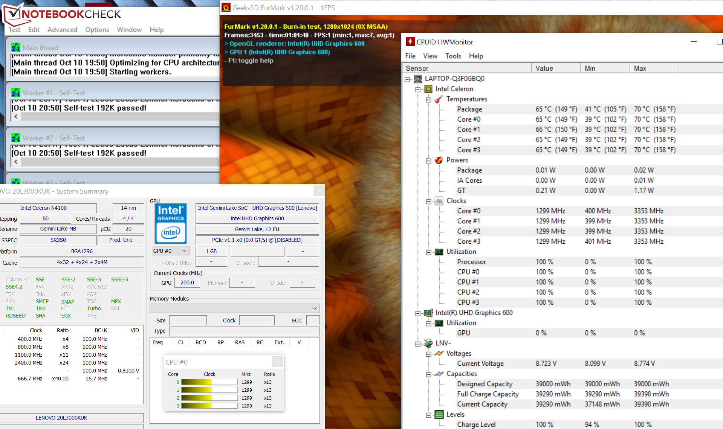The height and width of the screenshot is (429, 723).
Task: Collapse the Capacities section
Action: (428, 374)
